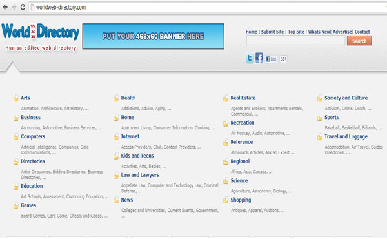Open the 468x60 banner advertisement
This screenshot has width=387, height=239.
(153, 36)
